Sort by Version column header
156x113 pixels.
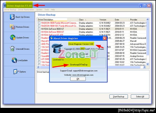coord(106,20)
